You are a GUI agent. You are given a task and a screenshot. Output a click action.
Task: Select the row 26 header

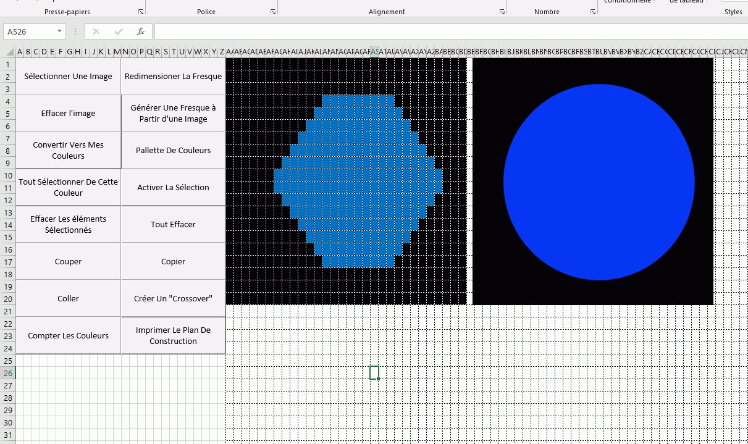pyautogui.click(x=8, y=373)
